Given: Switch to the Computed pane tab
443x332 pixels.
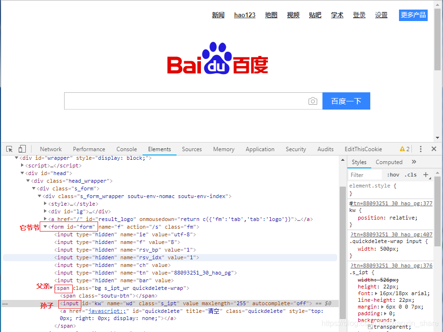Looking at the screenshot, I should click(x=389, y=162).
